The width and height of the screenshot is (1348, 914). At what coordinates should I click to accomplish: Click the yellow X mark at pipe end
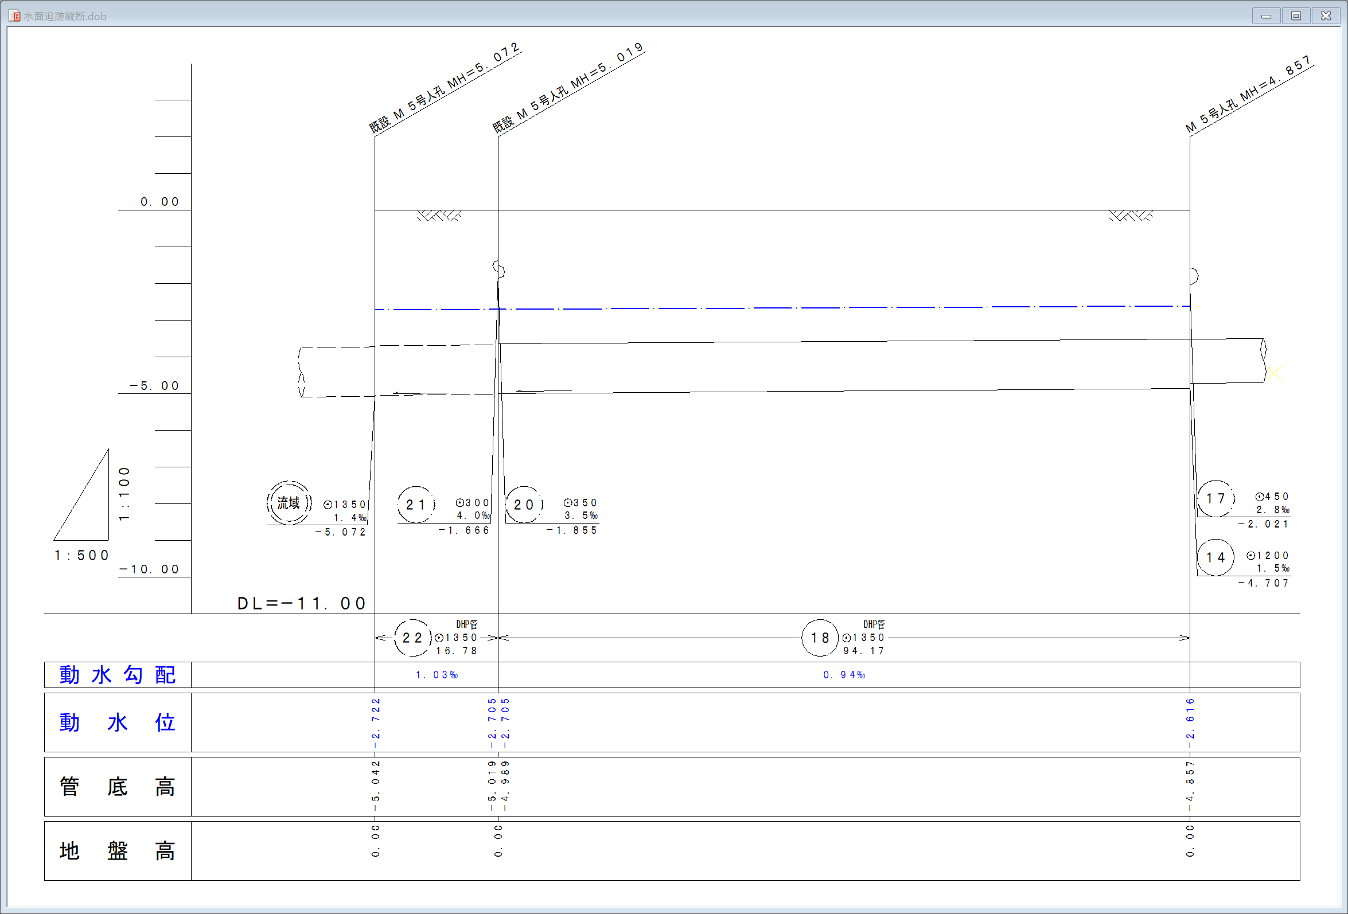[x=1275, y=373]
